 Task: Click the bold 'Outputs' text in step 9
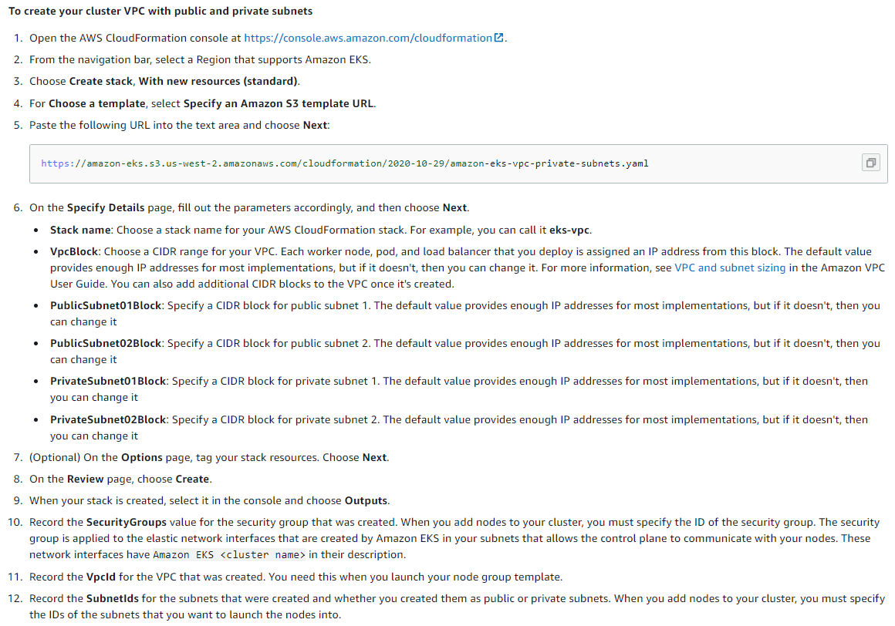366,500
